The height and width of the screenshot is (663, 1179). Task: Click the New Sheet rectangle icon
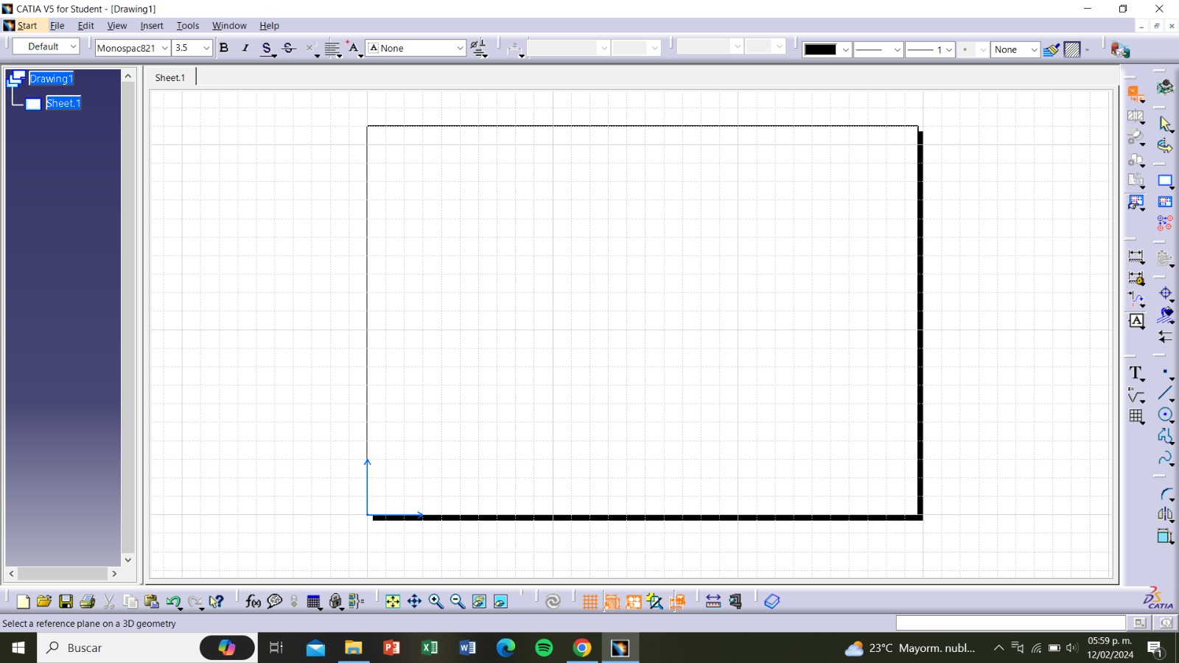click(1165, 180)
